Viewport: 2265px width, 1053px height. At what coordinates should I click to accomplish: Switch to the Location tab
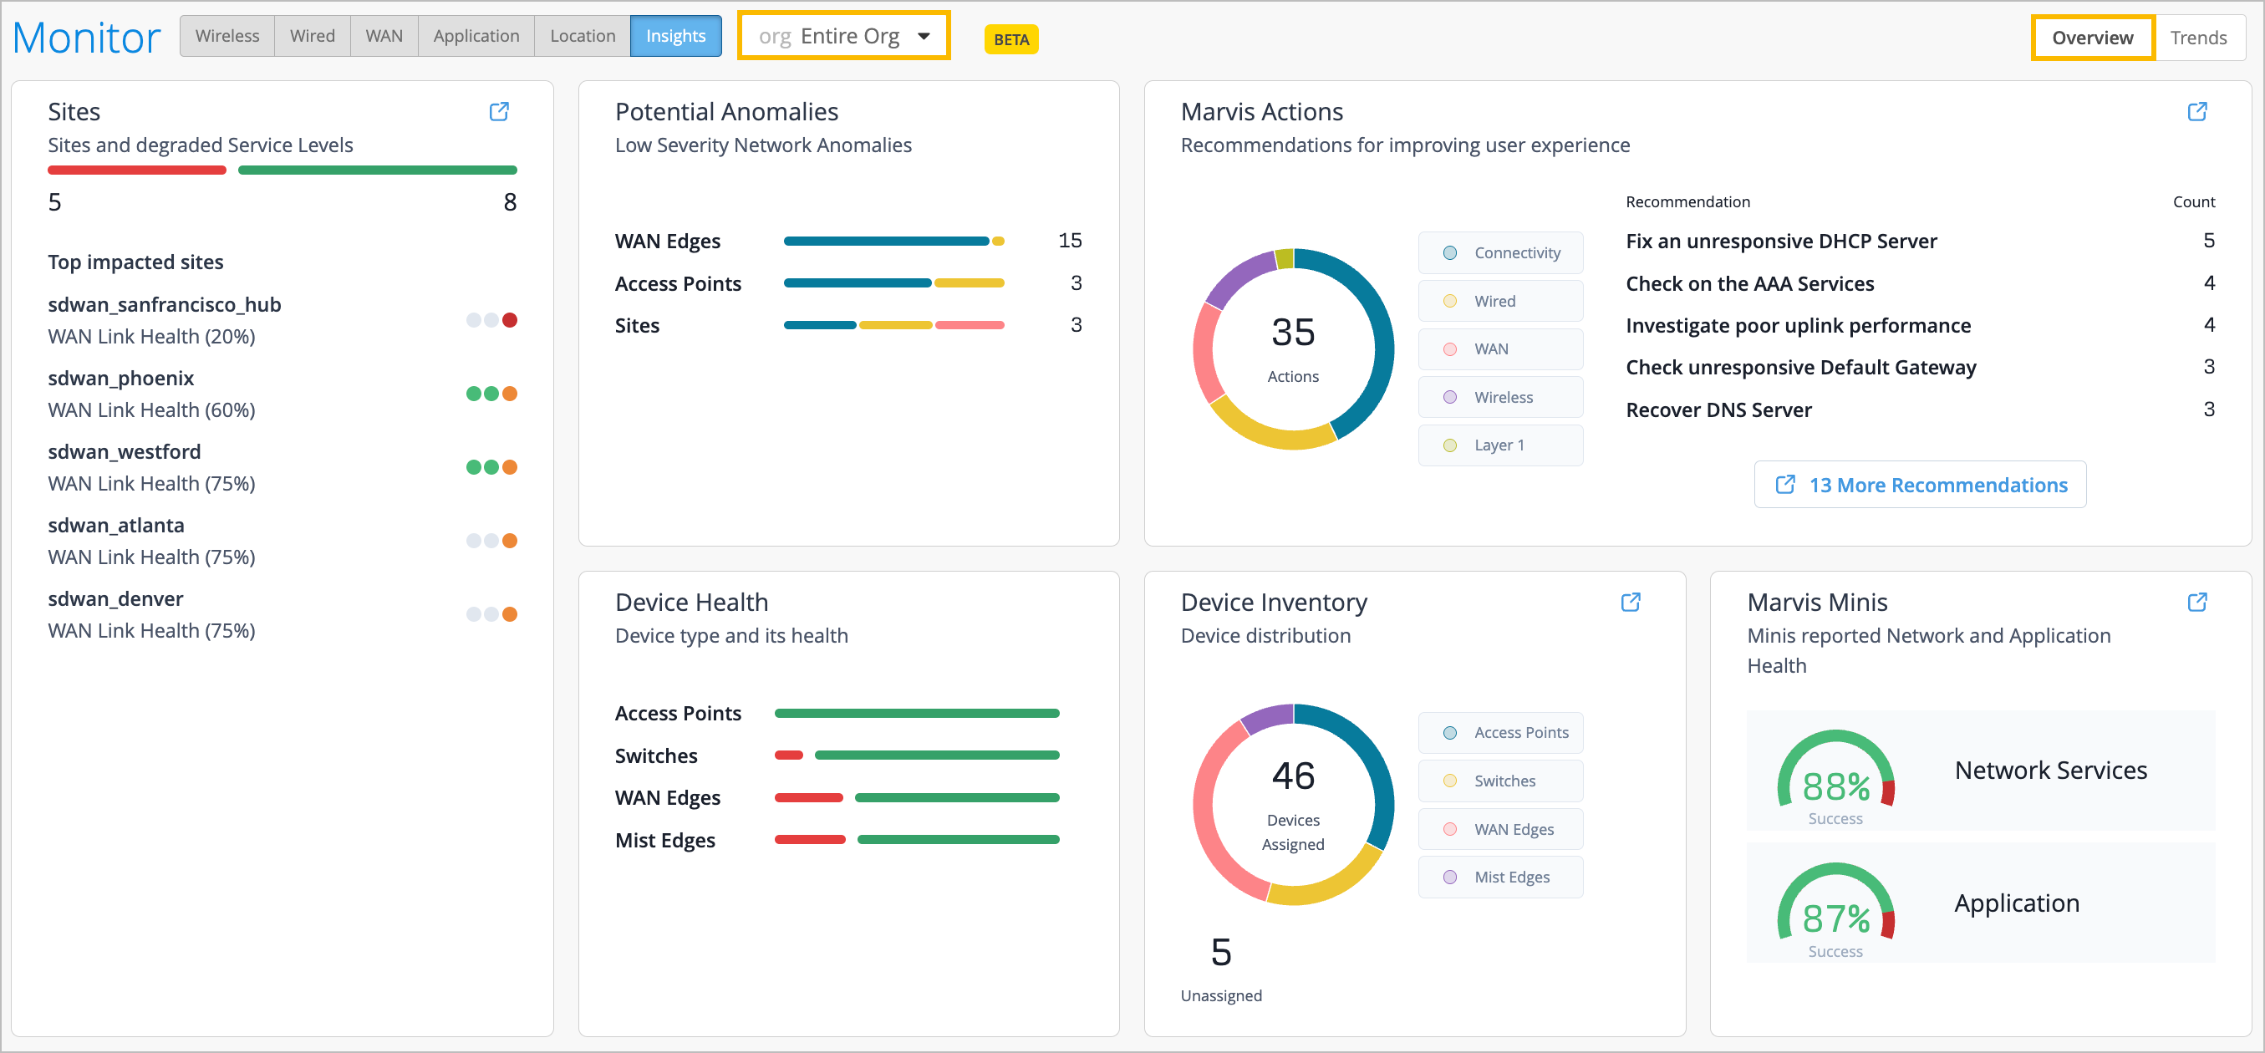click(x=581, y=36)
